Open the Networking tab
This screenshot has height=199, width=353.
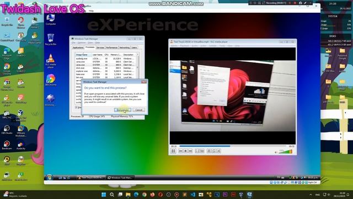125,48
